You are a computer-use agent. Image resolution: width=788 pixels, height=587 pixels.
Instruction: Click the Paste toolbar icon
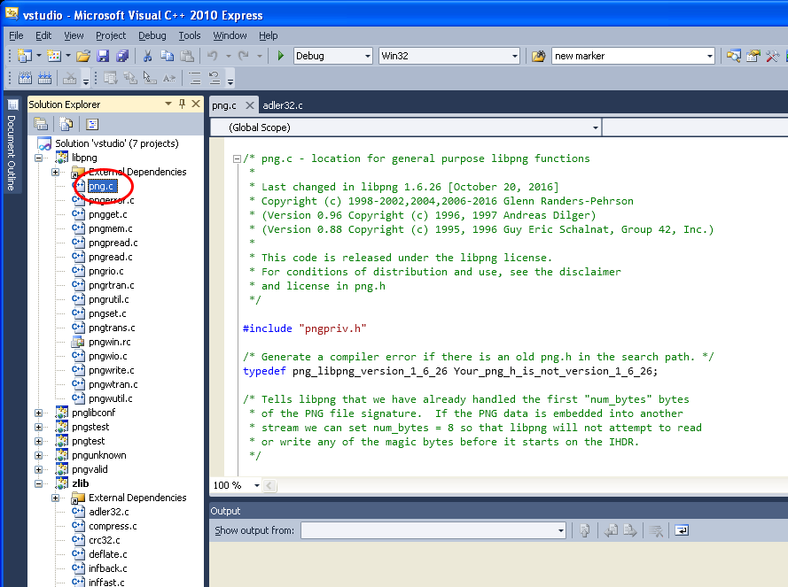pos(187,56)
